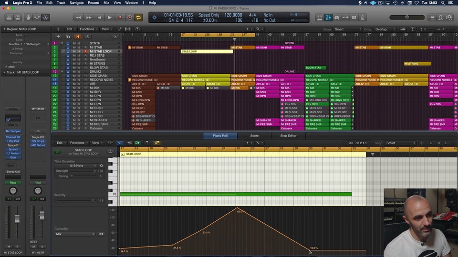Open the List Editors button
Screen dimensions: 458x257
tap(432, 18)
